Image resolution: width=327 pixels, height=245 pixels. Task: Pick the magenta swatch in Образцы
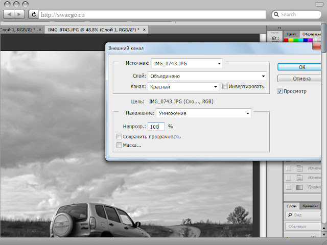click(x=311, y=40)
